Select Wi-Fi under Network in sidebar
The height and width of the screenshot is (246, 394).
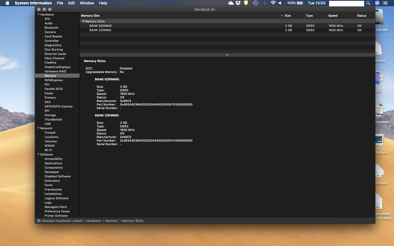point(48,150)
